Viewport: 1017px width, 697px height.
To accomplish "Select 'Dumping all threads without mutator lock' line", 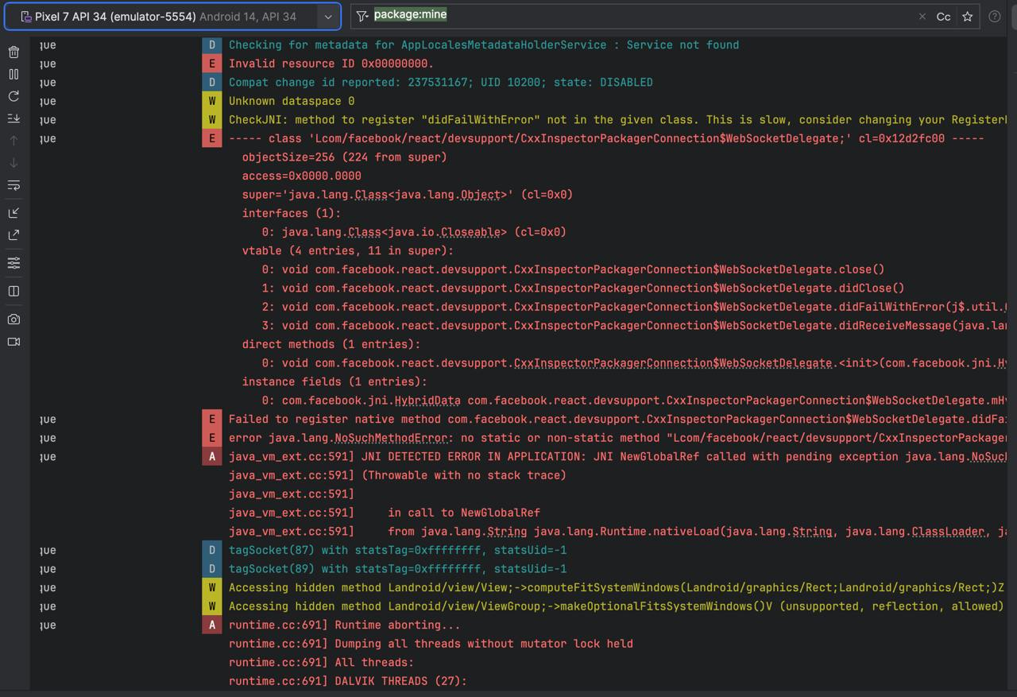I will pyautogui.click(x=431, y=644).
